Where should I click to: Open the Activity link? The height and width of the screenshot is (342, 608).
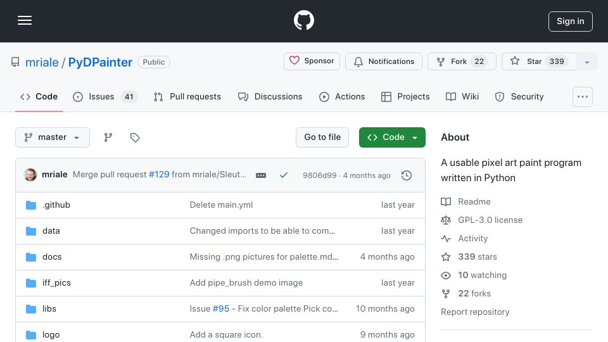tap(464, 239)
